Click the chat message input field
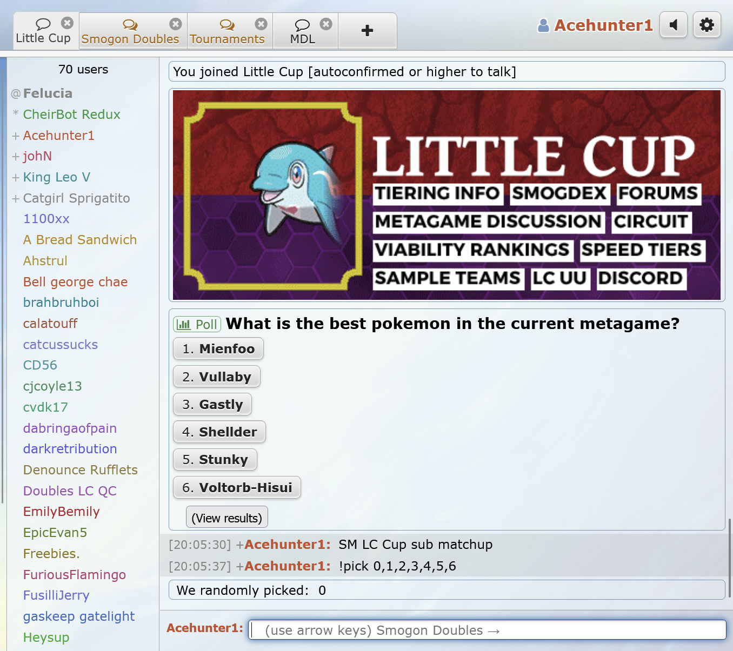Image resolution: width=733 pixels, height=651 pixels. click(487, 630)
